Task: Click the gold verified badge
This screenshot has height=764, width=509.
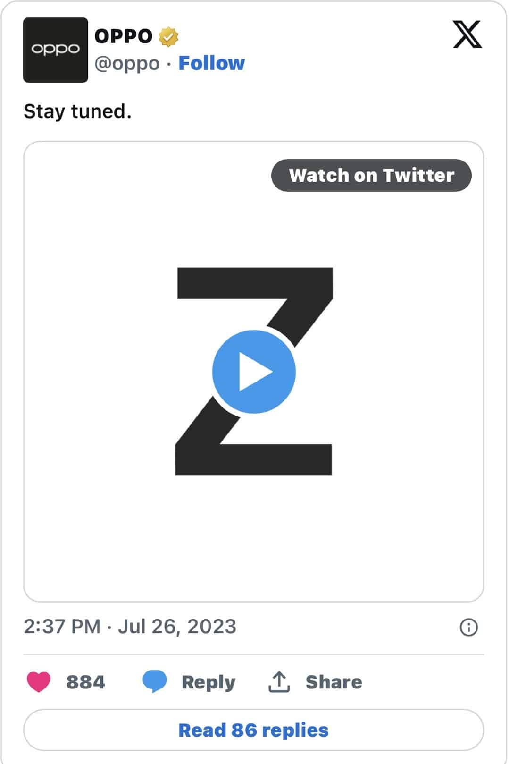Action: 168,37
